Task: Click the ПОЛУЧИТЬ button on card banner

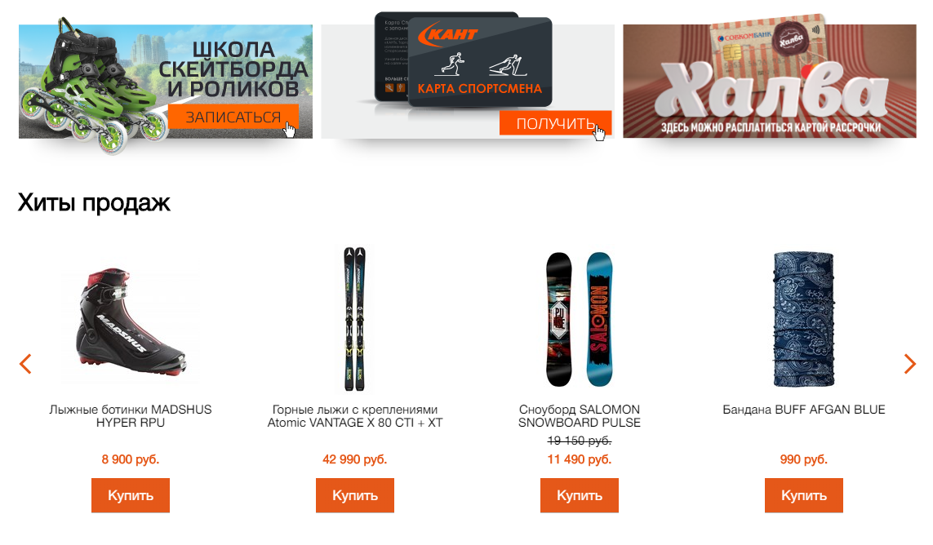Action: (555, 123)
